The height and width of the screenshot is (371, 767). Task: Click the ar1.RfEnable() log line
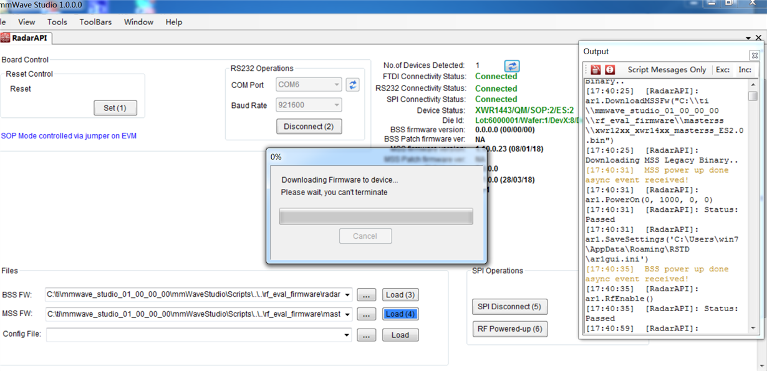tap(619, 299)
